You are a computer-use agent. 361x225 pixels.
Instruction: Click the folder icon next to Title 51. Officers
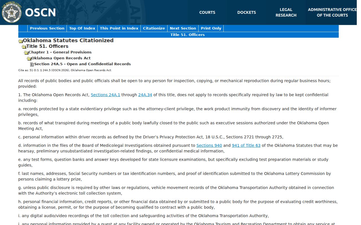(24, 47)
